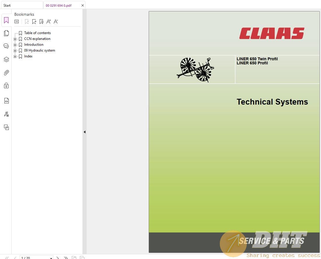The width and height of the screenshot is (321, 259).
Task: Click bookmark icon beside 09 Hydraulic system
Action: (20, 50)
